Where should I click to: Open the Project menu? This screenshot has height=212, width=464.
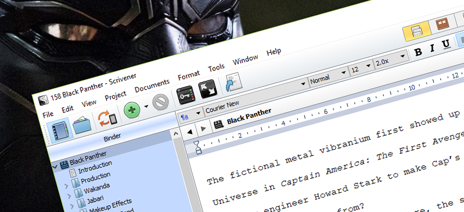[x=115, y=96]
